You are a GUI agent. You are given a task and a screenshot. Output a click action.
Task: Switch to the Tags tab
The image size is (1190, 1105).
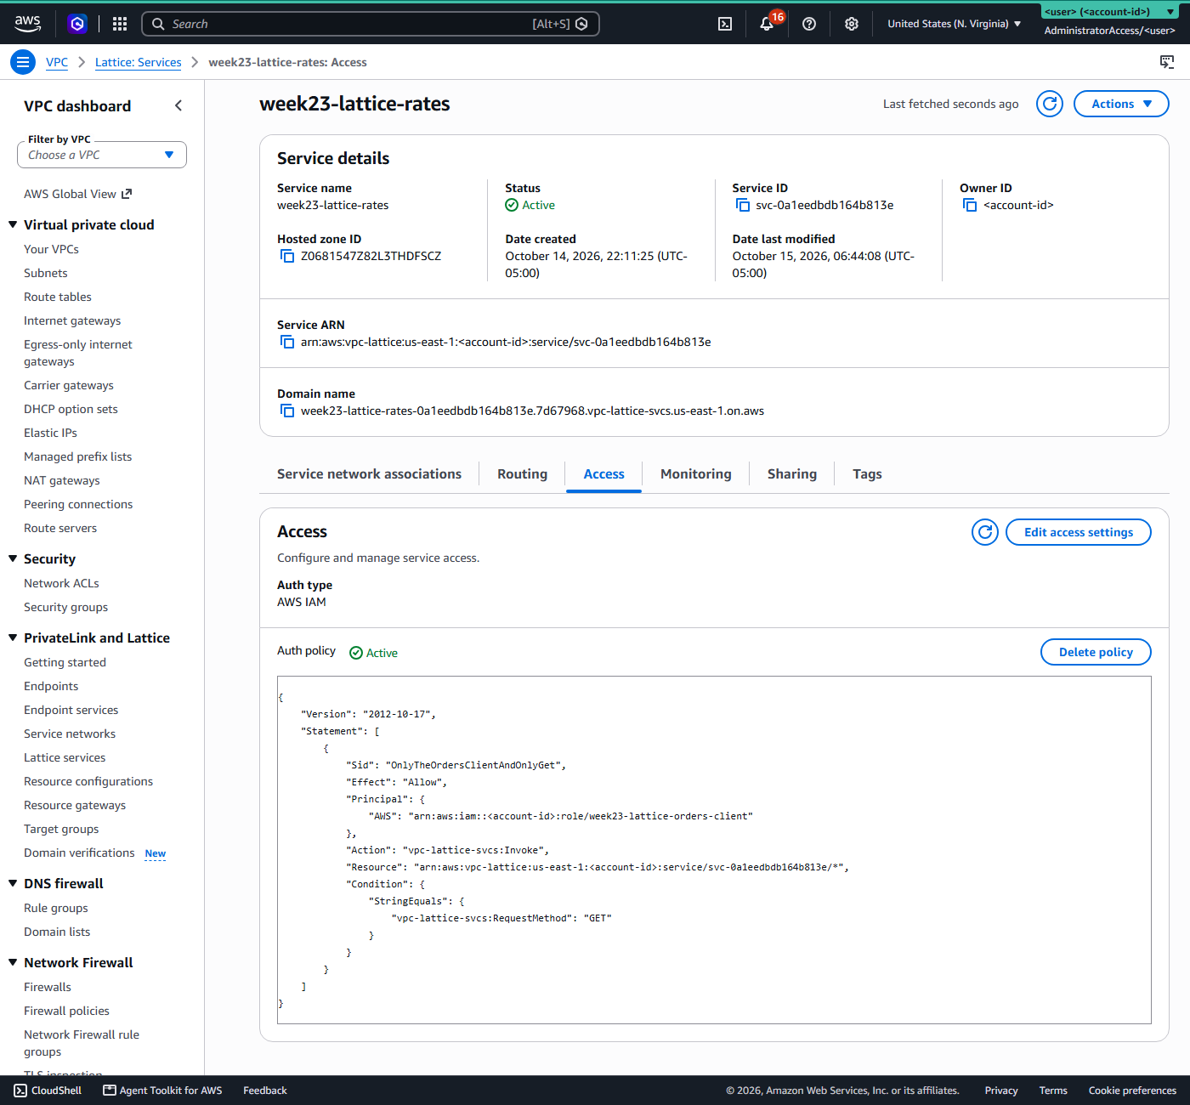(867, 474)
